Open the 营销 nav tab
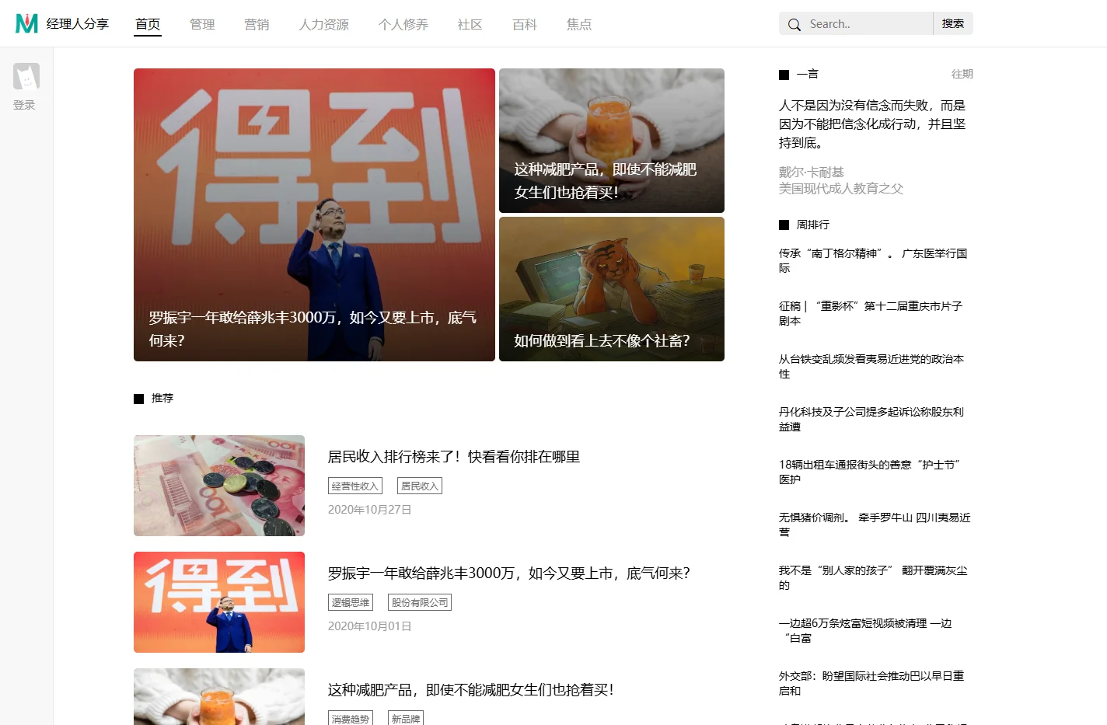 pos(257,24)
